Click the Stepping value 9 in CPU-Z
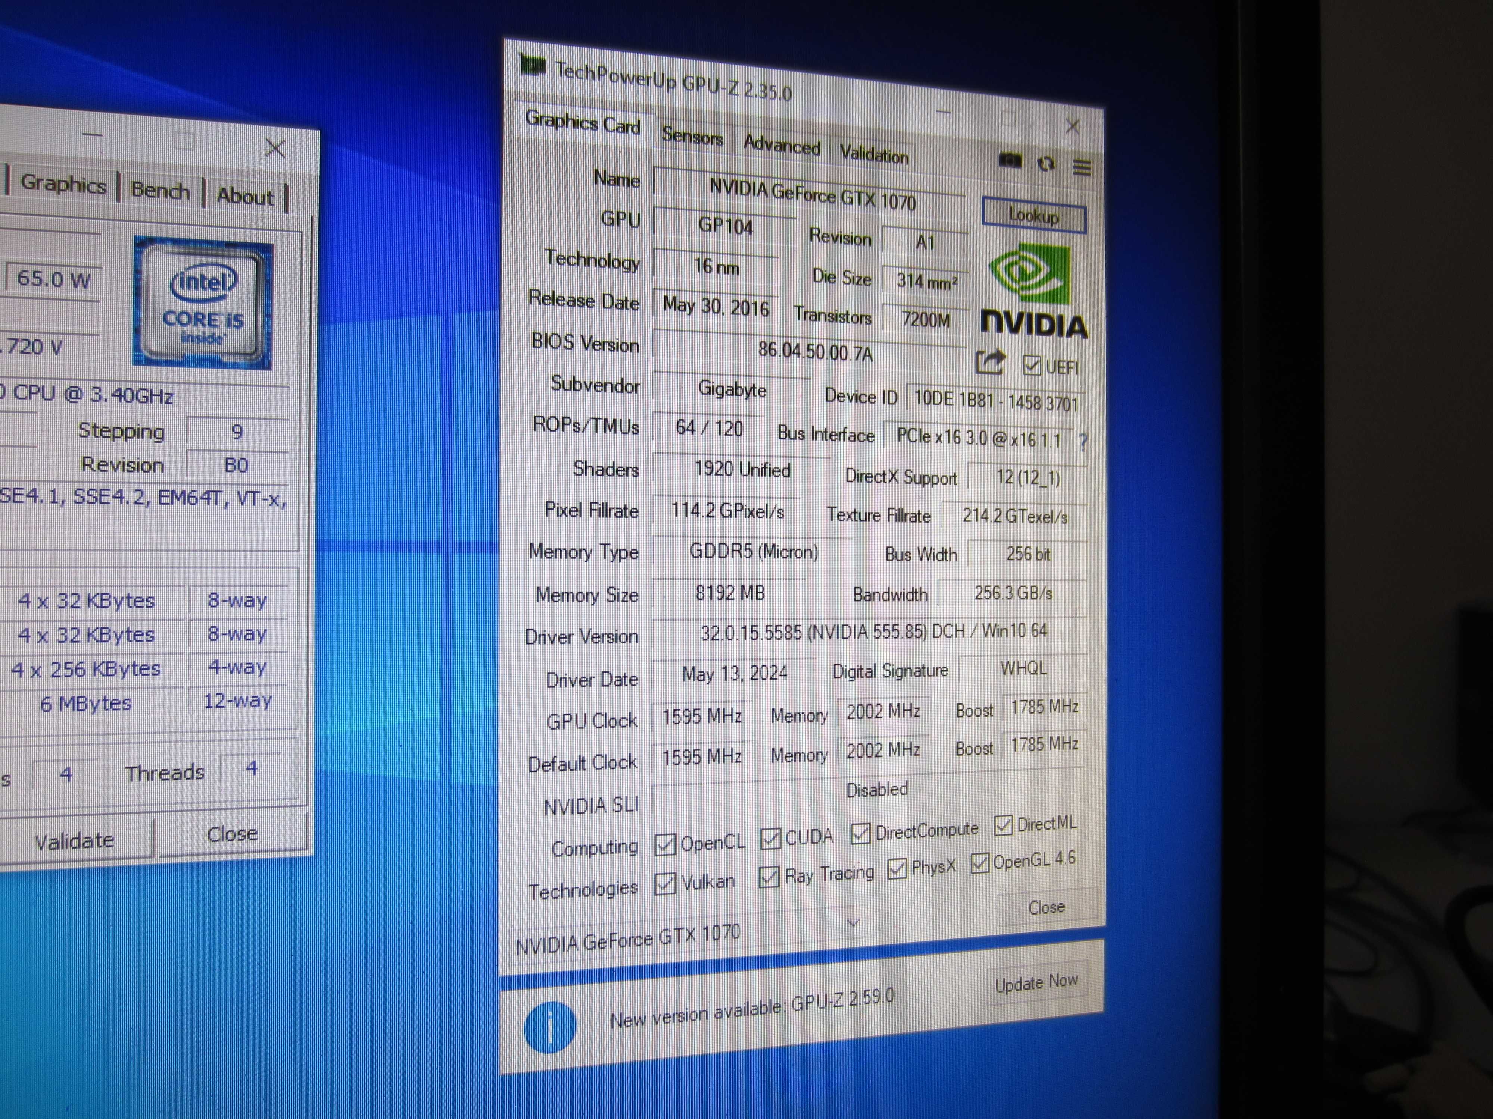 tap(237, 432)
